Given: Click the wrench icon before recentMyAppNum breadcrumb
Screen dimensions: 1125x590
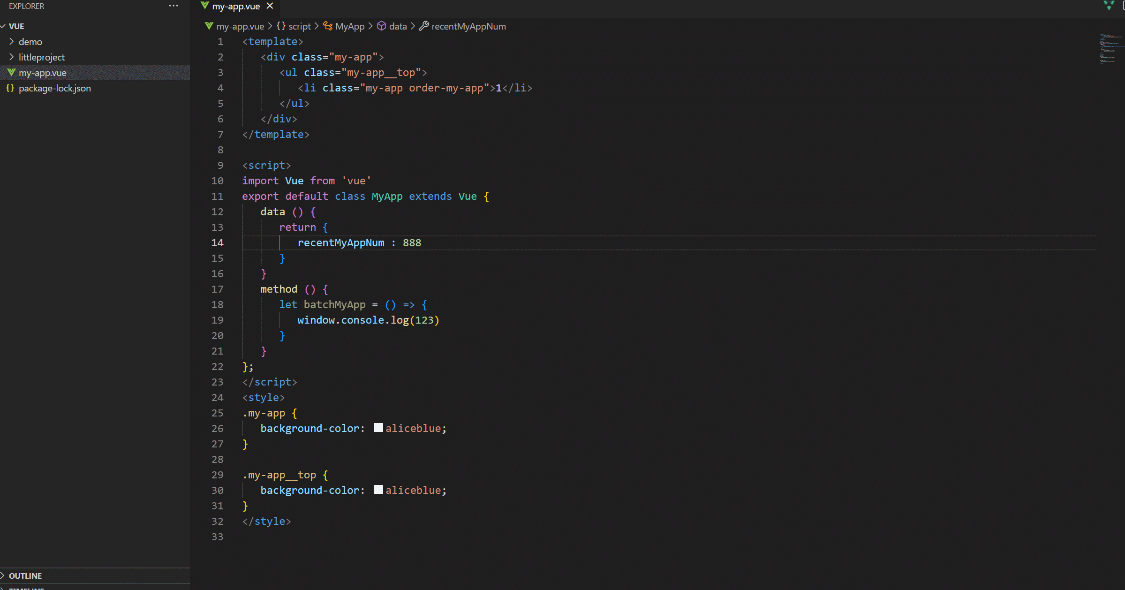Looking at the screenshot, I should click(x=424, y=26).
